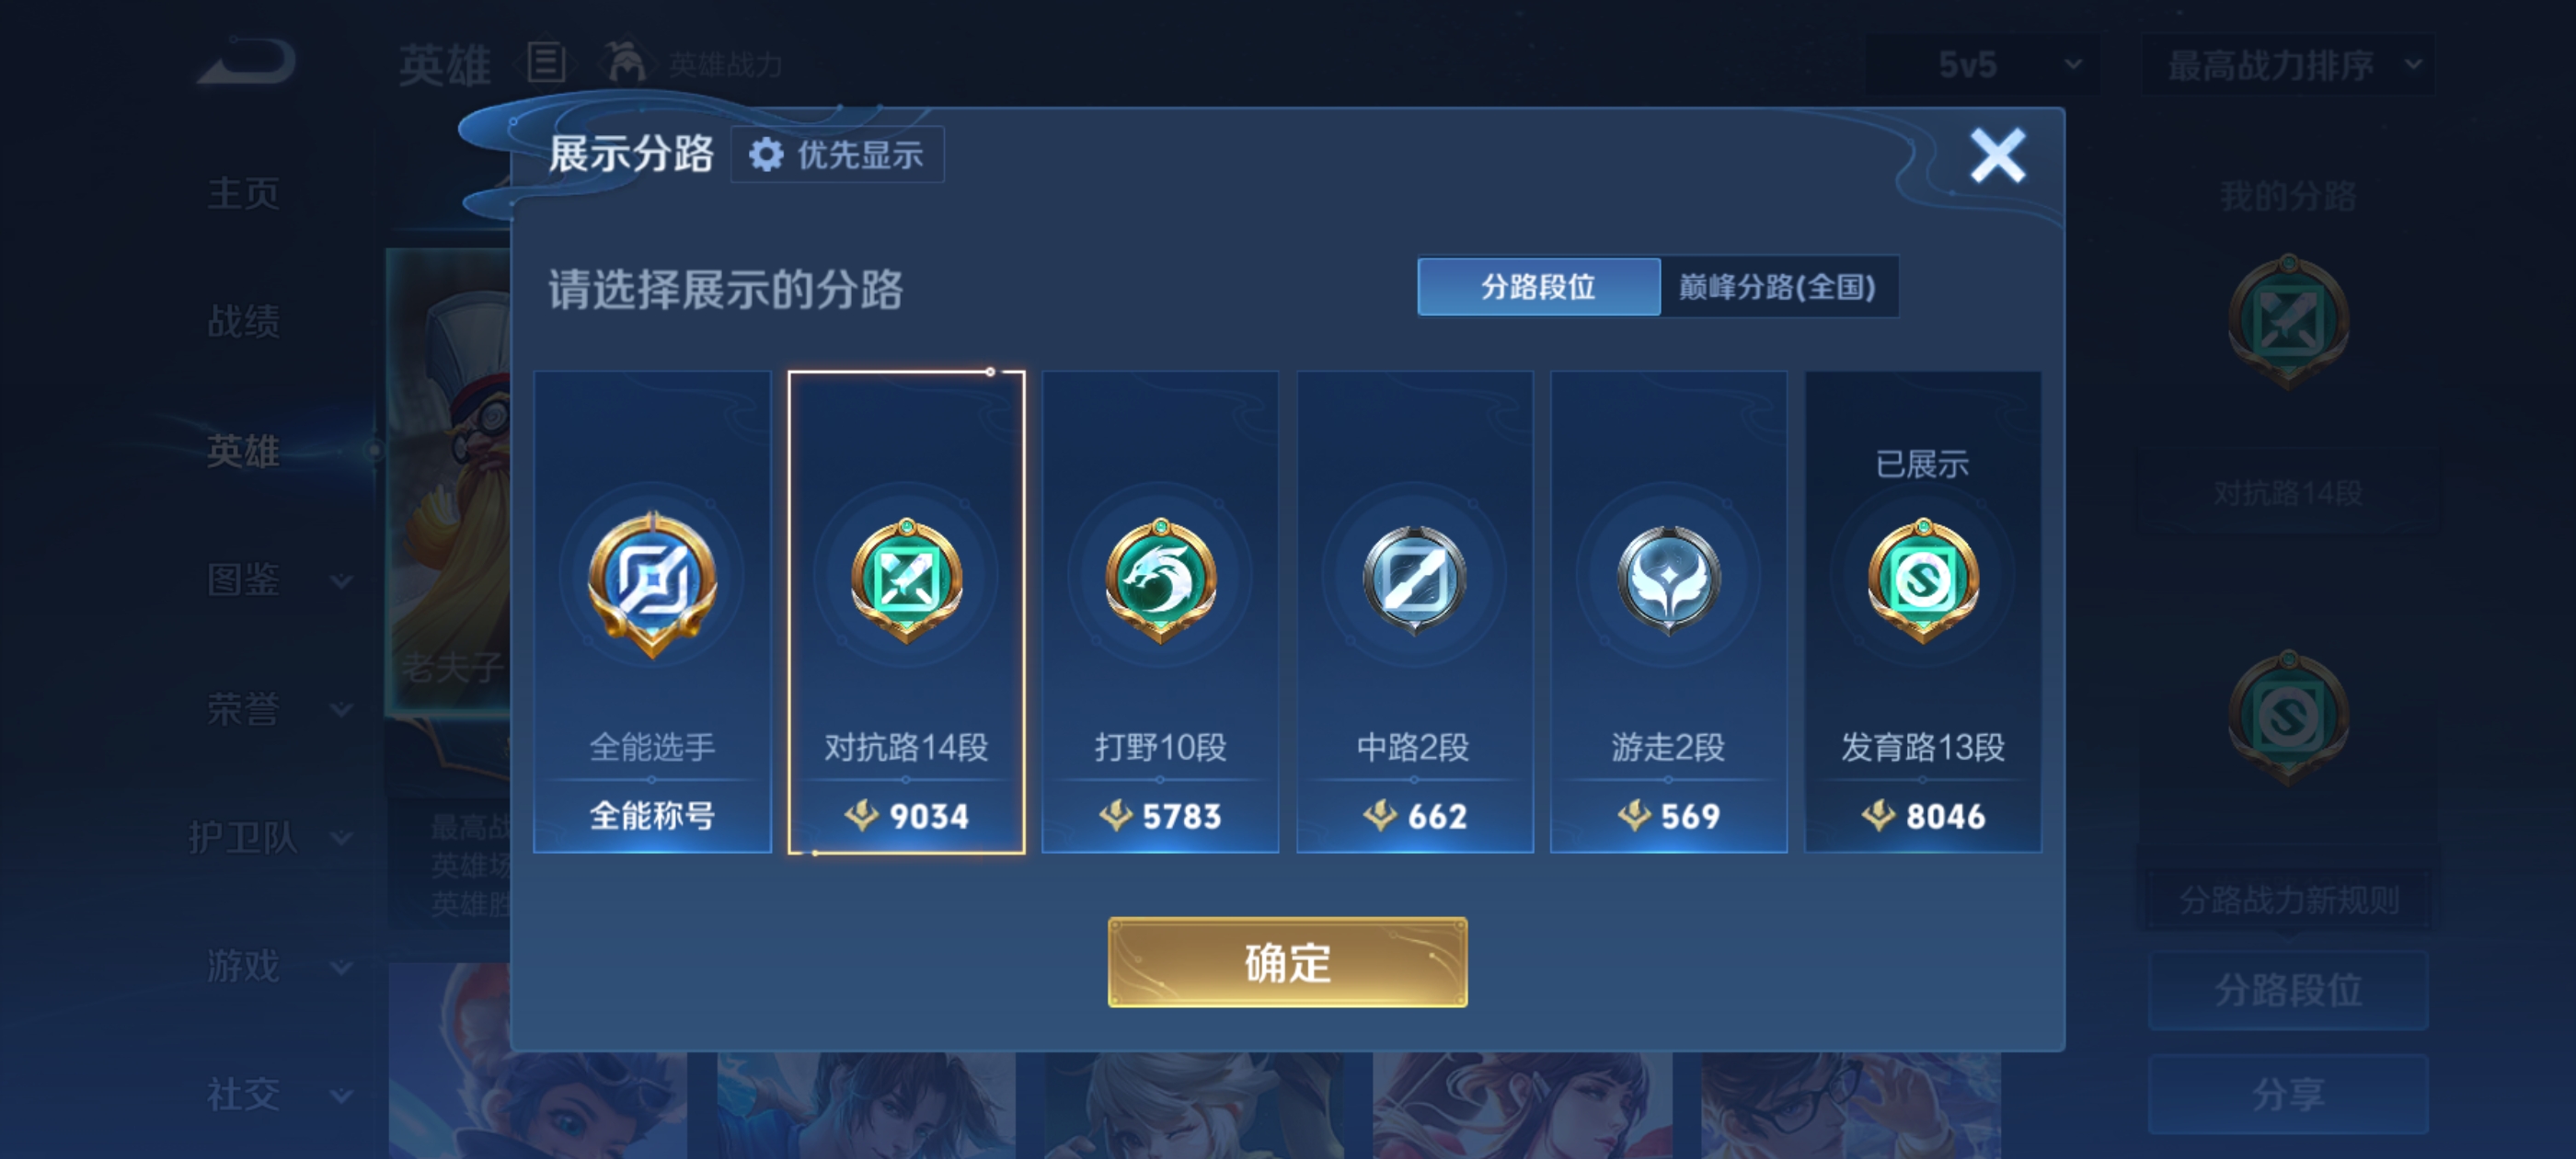Switch to 分路段位 toggle
2576x1159 pixels.
[1538, 287]
